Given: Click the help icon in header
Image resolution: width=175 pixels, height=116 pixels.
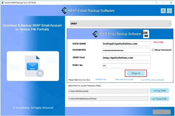Looking at the screenshot, I should (x=163, y=11).
